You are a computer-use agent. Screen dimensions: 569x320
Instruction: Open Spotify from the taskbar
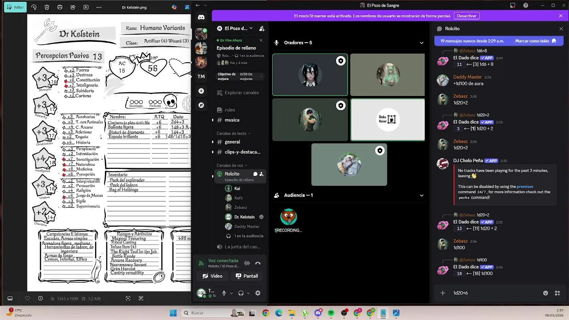coord(331,313)
